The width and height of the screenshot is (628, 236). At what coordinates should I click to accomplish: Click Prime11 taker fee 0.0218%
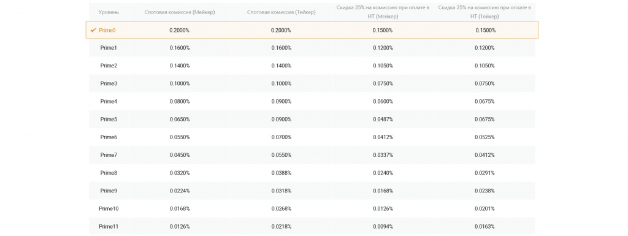click(x=281, y=226)
